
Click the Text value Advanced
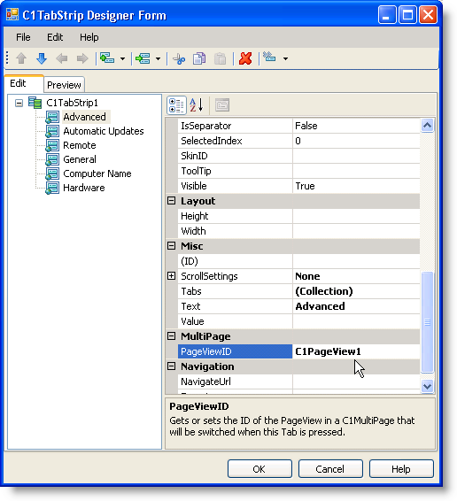[x=356, y=306]
